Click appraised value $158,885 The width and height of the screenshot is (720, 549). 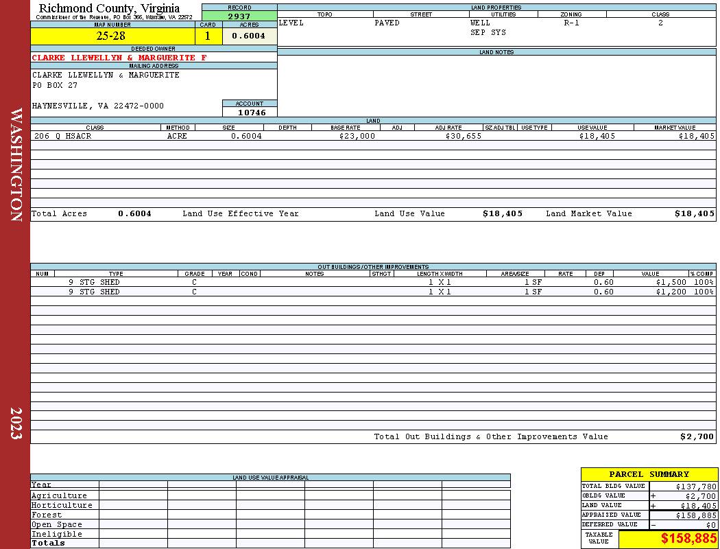(696, 515)
